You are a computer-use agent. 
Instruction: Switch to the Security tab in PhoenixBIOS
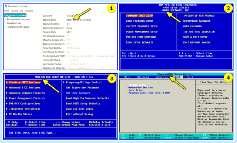[x=162, y=77]
